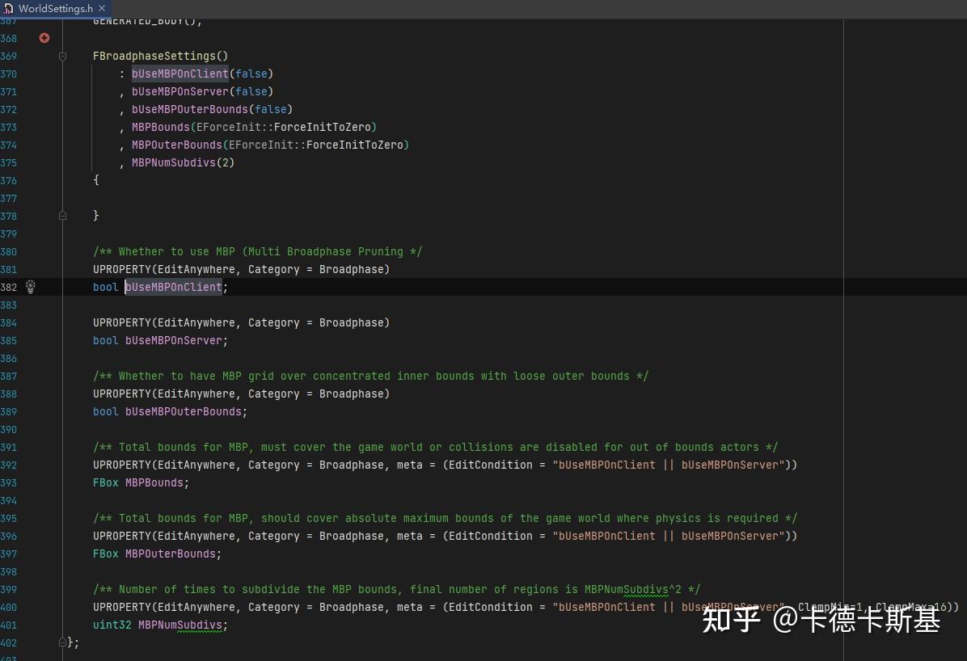Image resolution: width=967 pixels, height=661 pixels.
Task: Click line number 400 in the gutter
Action: (9, 608)
